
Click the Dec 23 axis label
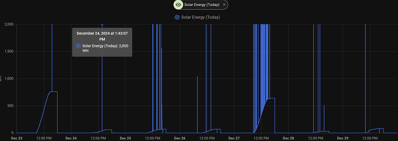click(17, 138)
